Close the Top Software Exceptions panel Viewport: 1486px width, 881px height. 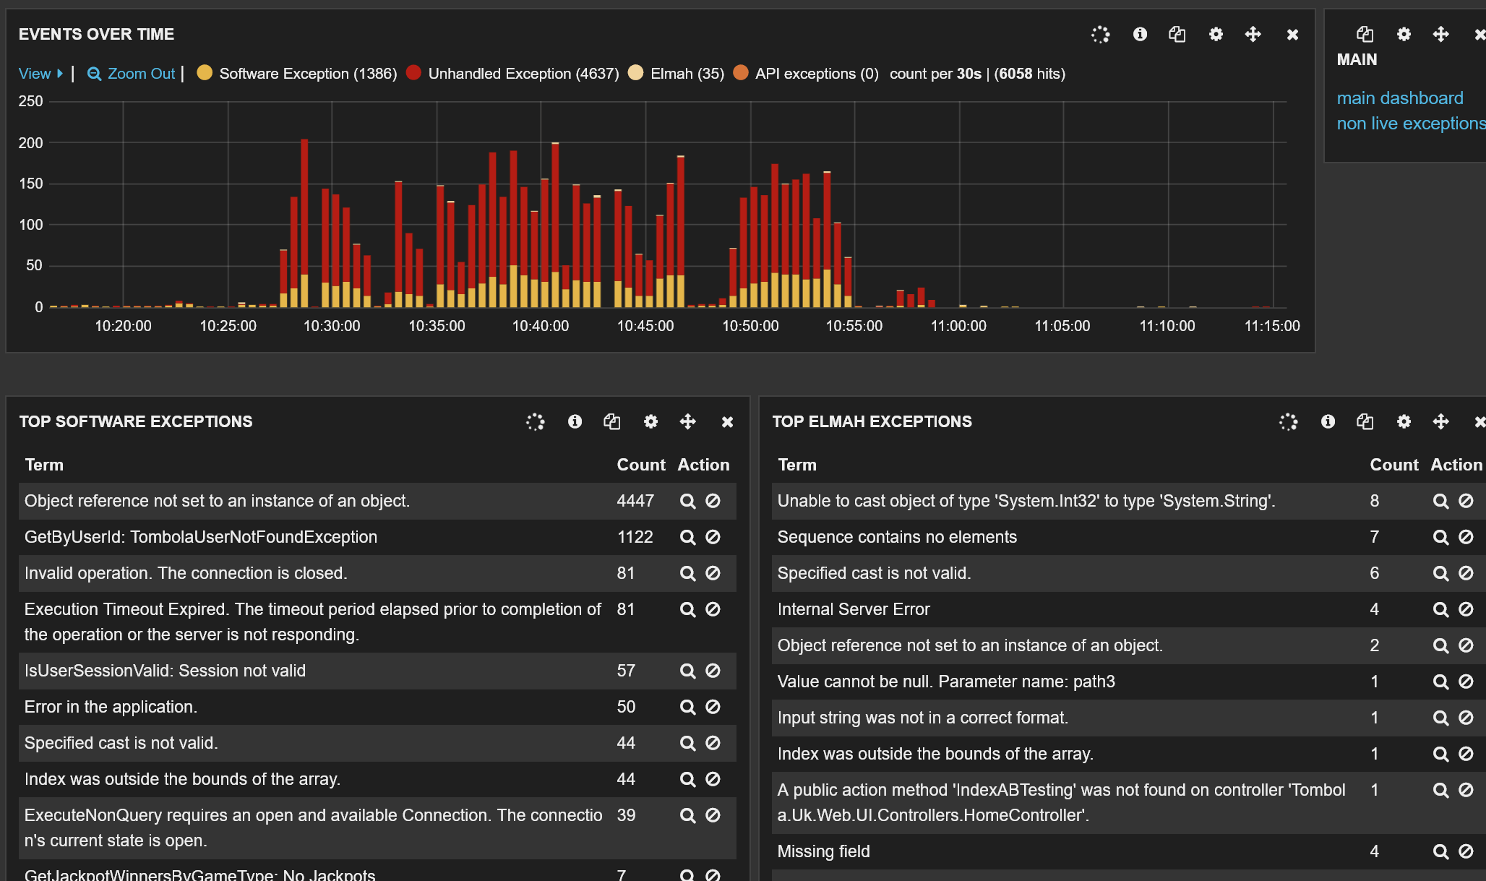727,422
